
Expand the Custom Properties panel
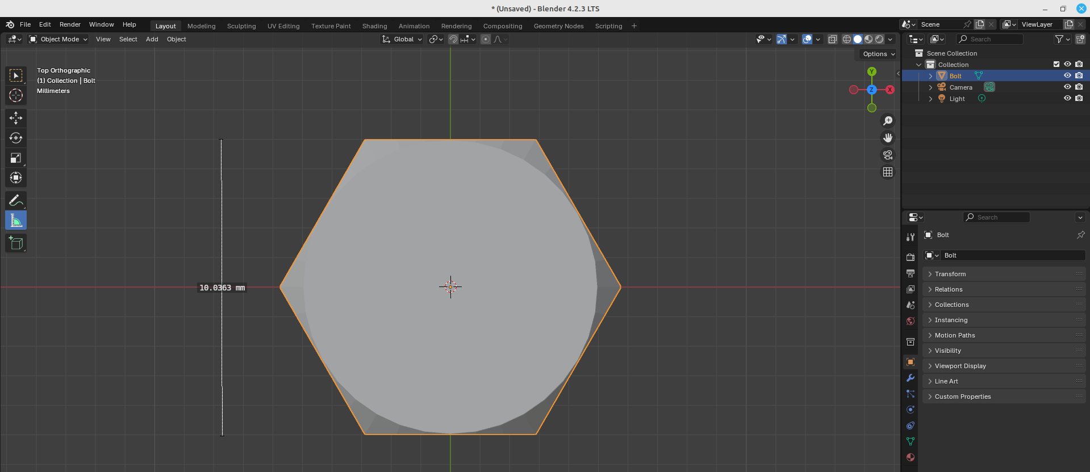pyautogui.click(x=1004, y=397)
